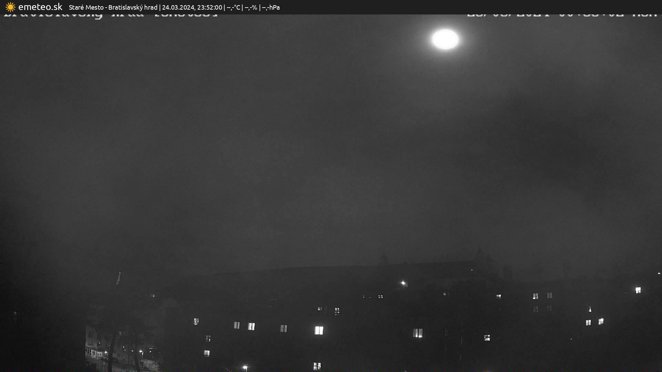Click the street lamp at bottom center
662x372 pixels.
tap(245, 367)
